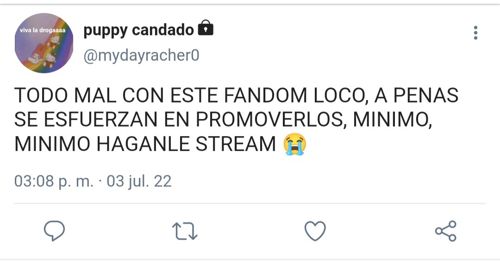The width and height of the screenshot is (500, 262).
Task: Tap the share icon
Action: (446, 231)
